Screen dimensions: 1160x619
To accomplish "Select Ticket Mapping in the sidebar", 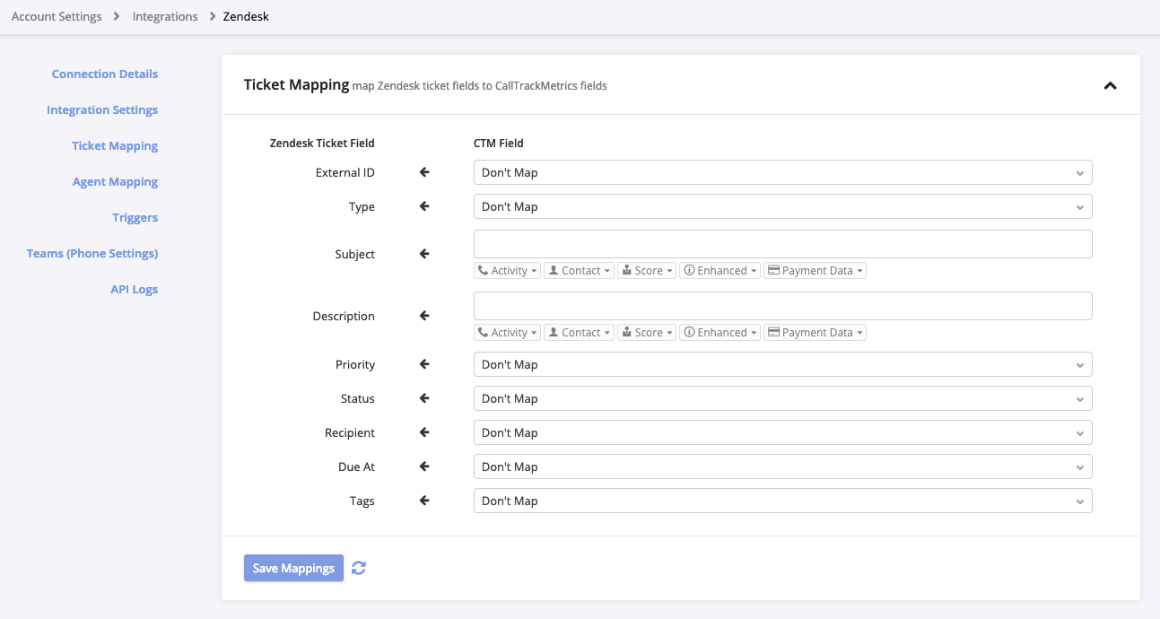I will point(115,145).
